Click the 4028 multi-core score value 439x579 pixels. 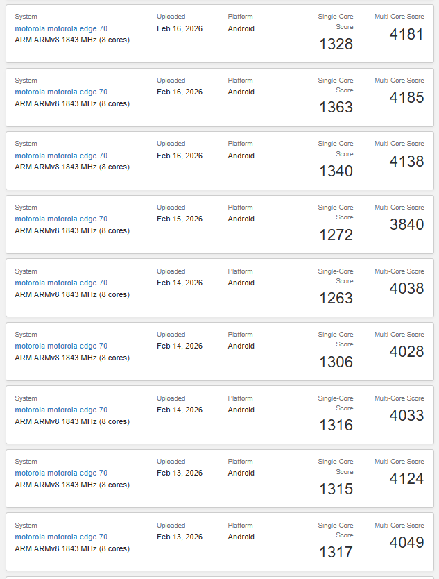point(406,352)
